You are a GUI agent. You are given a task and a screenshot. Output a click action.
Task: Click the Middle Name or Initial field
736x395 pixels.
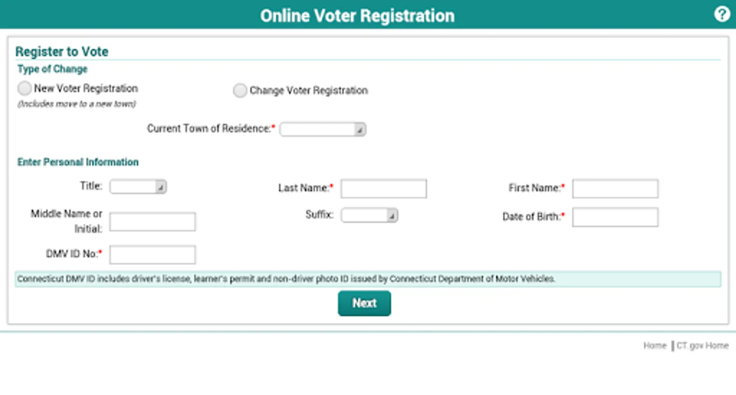pyautogui.click(x=152, y=222)
